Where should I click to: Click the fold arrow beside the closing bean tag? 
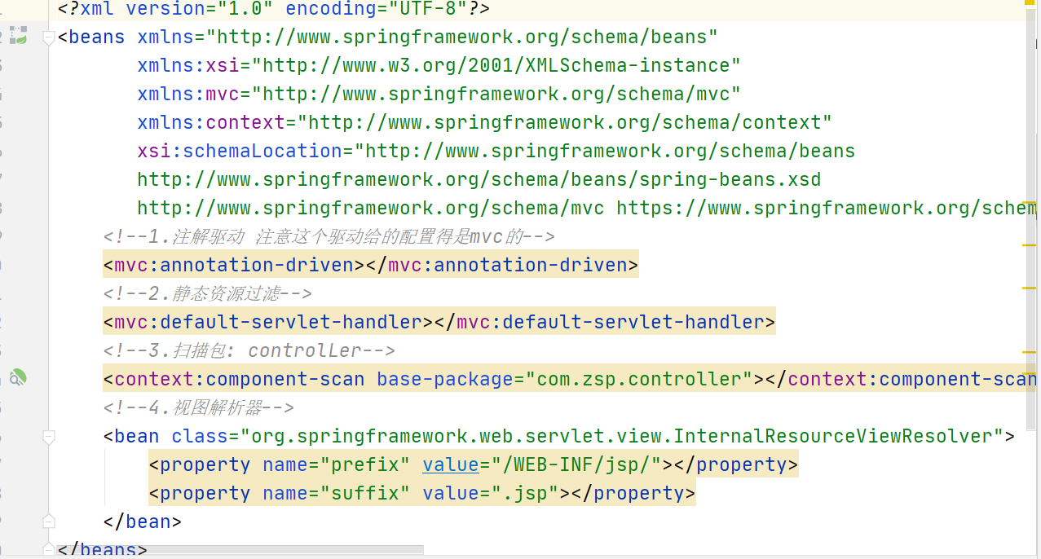point(48,520)
